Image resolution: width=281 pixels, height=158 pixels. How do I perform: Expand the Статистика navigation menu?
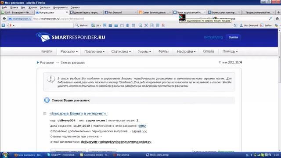coord(121,51)
